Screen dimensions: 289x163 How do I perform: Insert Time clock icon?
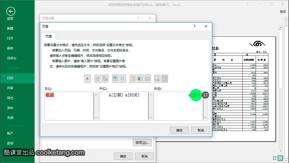tap(123, 79)
